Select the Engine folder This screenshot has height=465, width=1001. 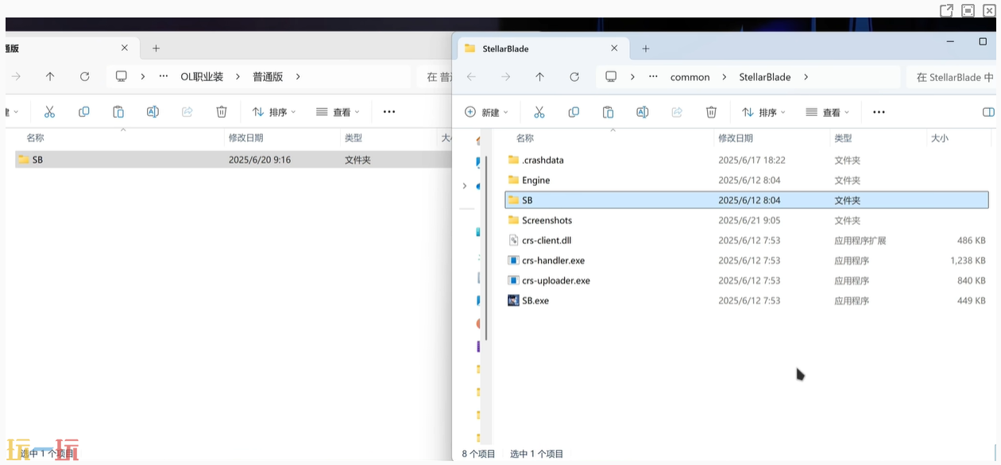point(747,180)
